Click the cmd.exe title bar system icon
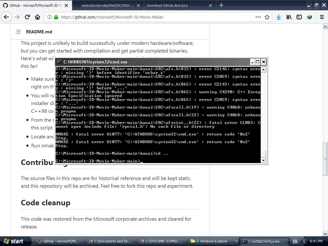Image resolution: width=328 pixels, height=246 pixels. pos(59,62)
